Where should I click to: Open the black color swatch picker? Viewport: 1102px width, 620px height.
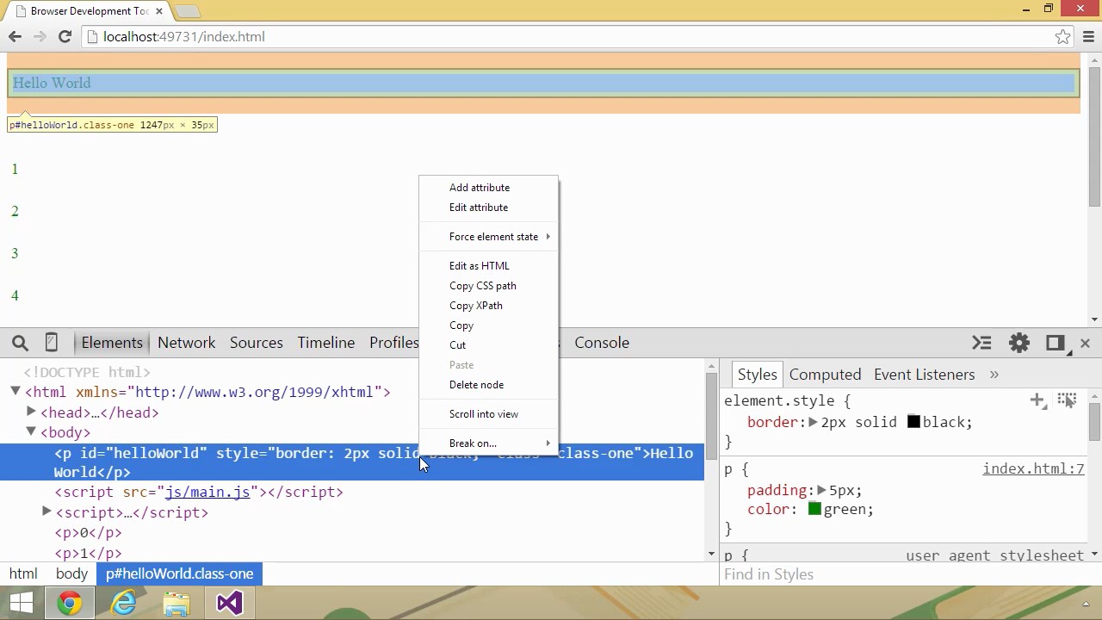(x=913, y=422)
